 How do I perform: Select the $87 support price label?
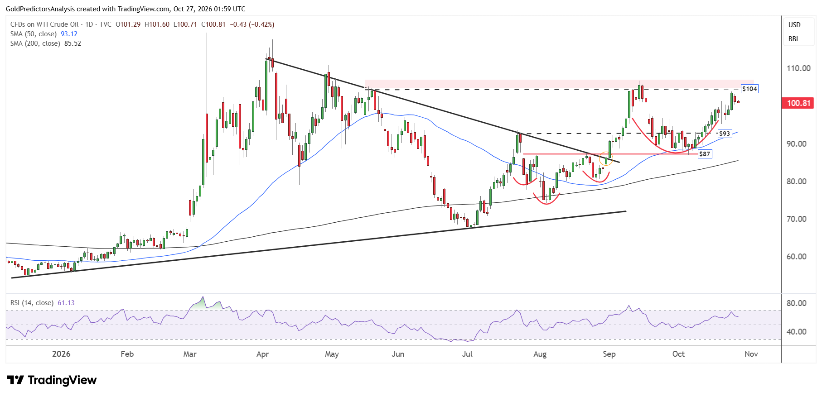[705, 154]
